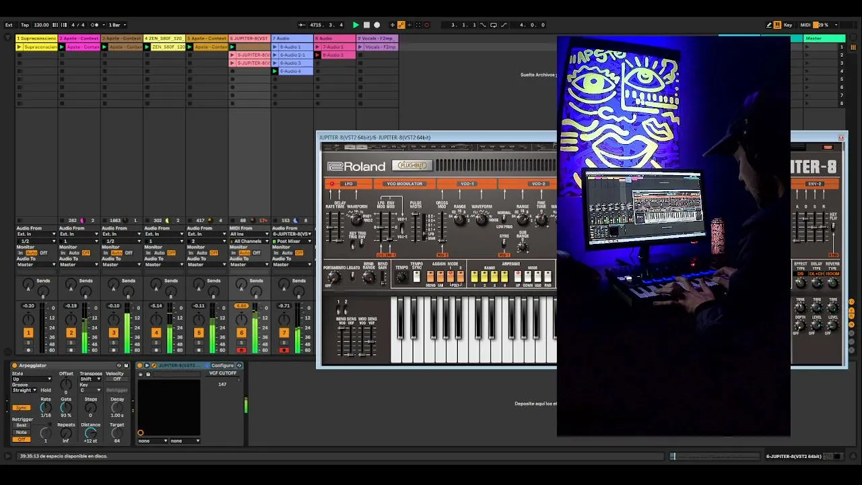The height and width of the screenshot is (485, 862).
Task: Select the 6 JUPITER-8(VST track header
Action: tap(250, 38)
